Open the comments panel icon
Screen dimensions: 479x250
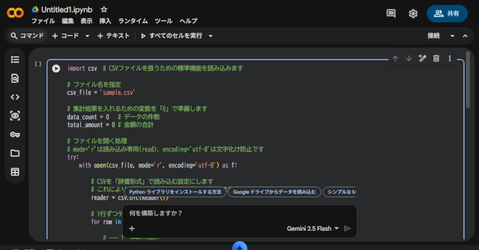[390, 14]
